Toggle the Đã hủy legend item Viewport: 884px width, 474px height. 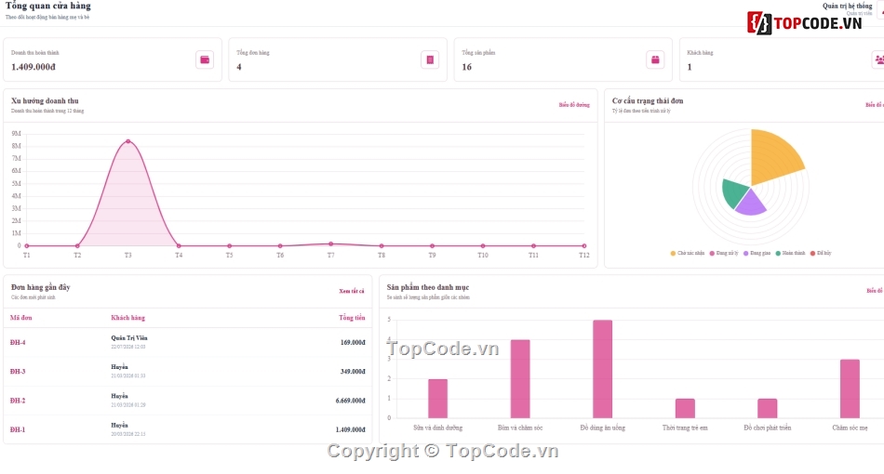pyautogui.click(x=821, y=254)
